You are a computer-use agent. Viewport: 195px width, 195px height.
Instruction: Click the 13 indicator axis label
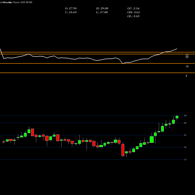187,67
